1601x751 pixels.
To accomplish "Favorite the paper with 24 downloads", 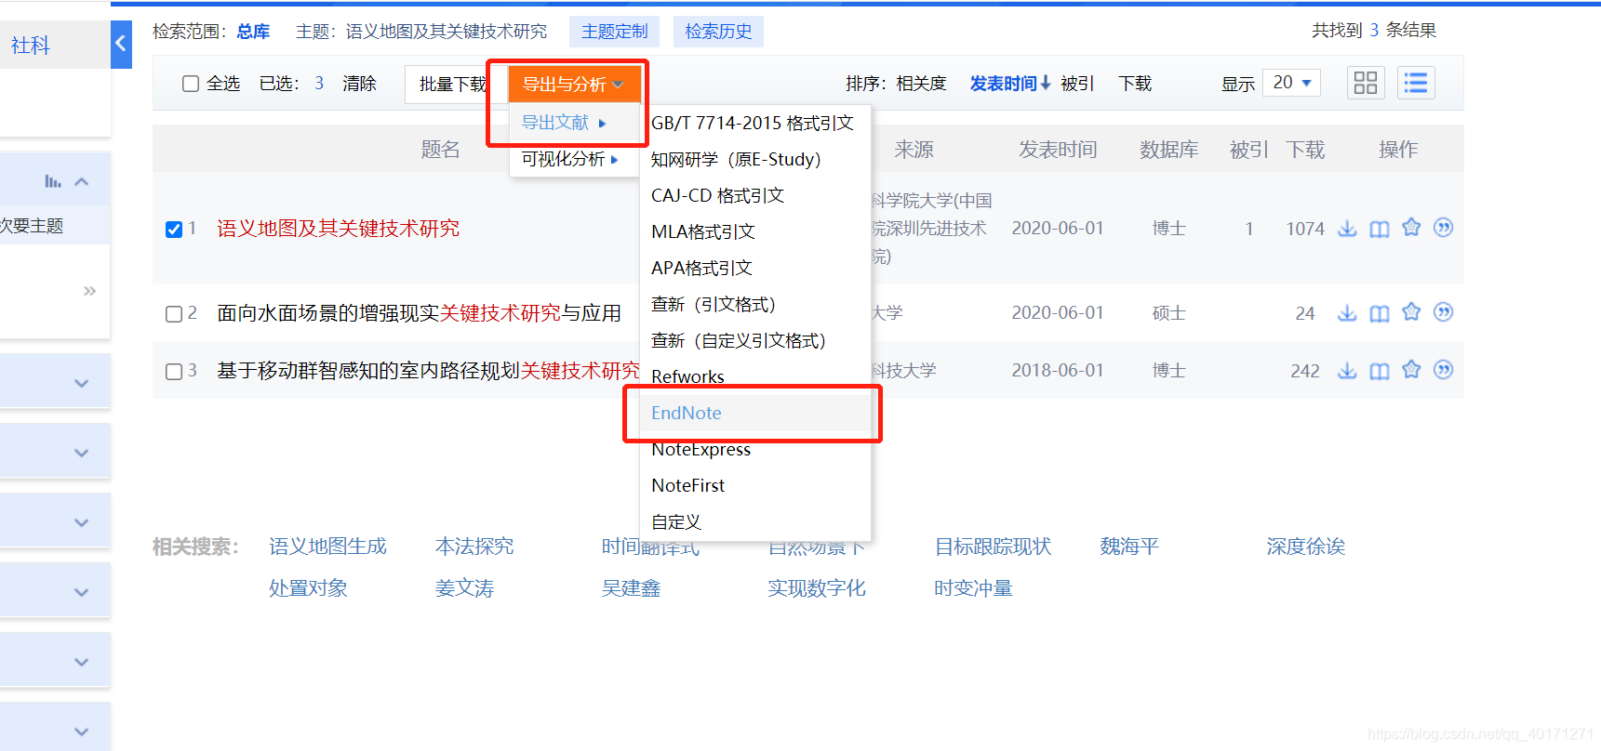I will coord(1411,312).
